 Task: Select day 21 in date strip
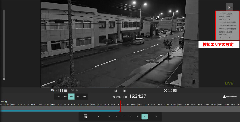116,117
